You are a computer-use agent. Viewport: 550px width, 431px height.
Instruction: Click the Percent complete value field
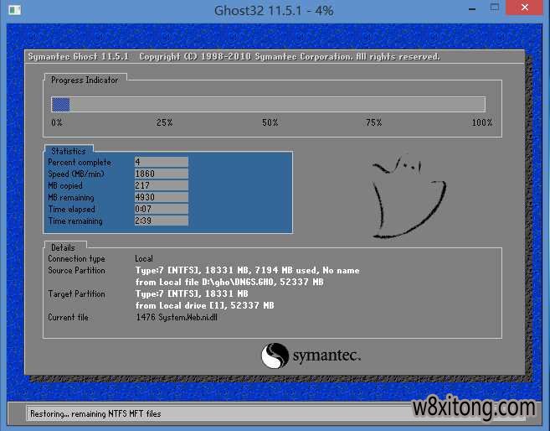(x=161, y=162)
